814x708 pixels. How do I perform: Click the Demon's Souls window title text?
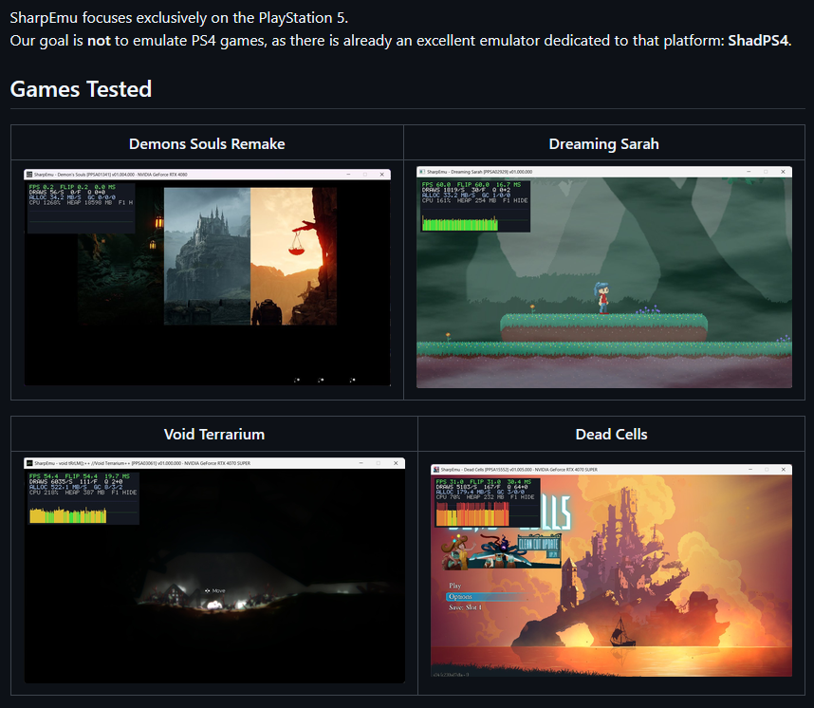point(111,175)
